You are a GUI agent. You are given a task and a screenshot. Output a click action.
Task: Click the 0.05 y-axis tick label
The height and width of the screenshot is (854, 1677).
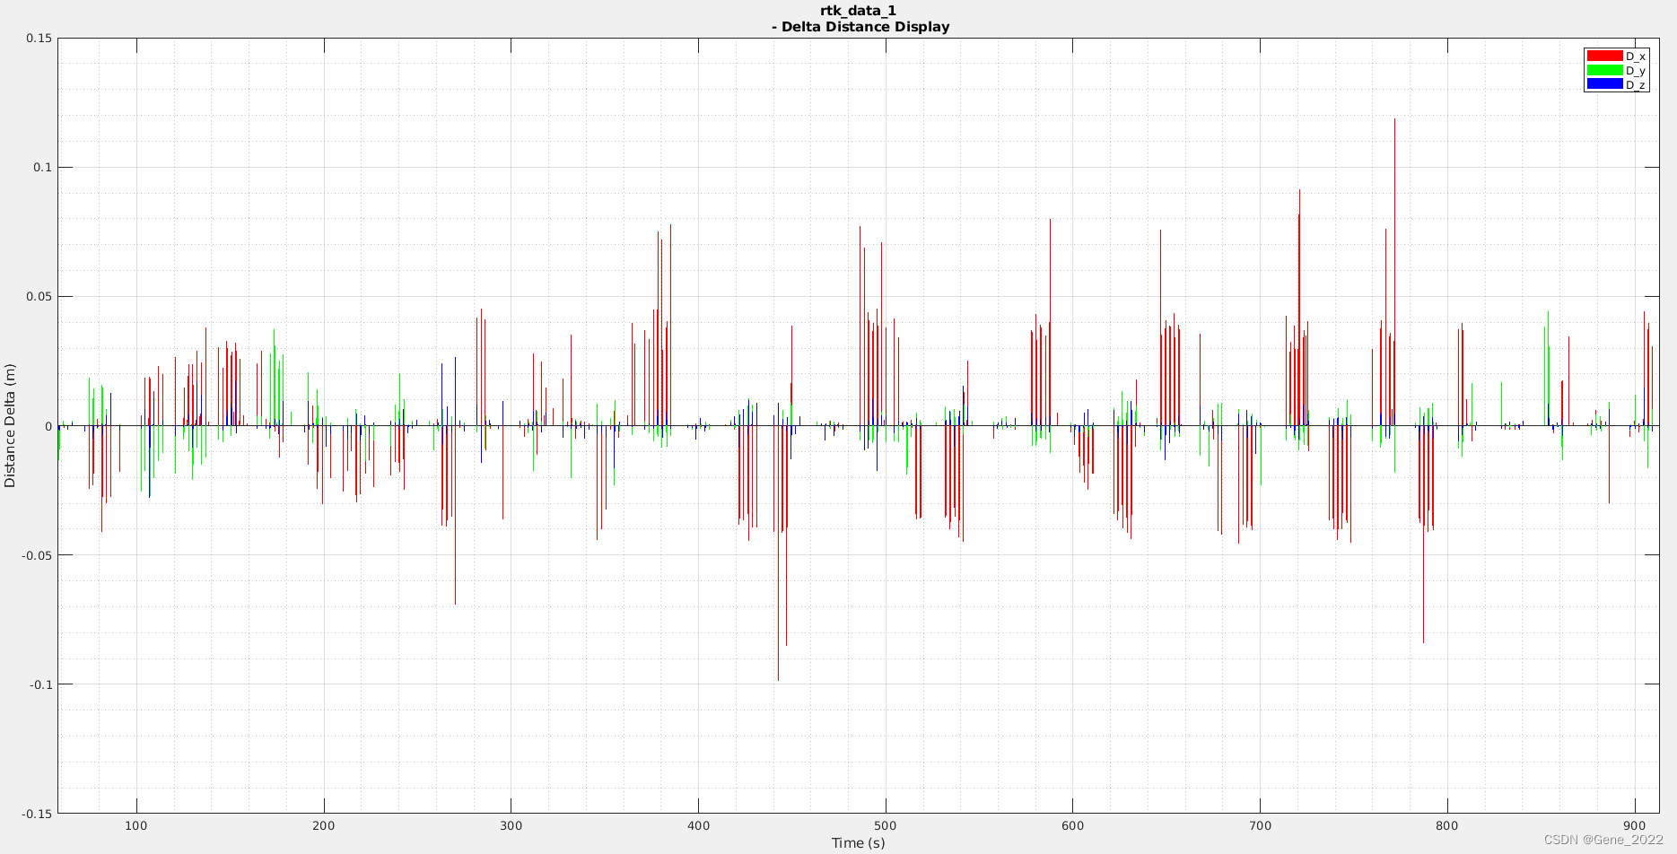(39, 297)
